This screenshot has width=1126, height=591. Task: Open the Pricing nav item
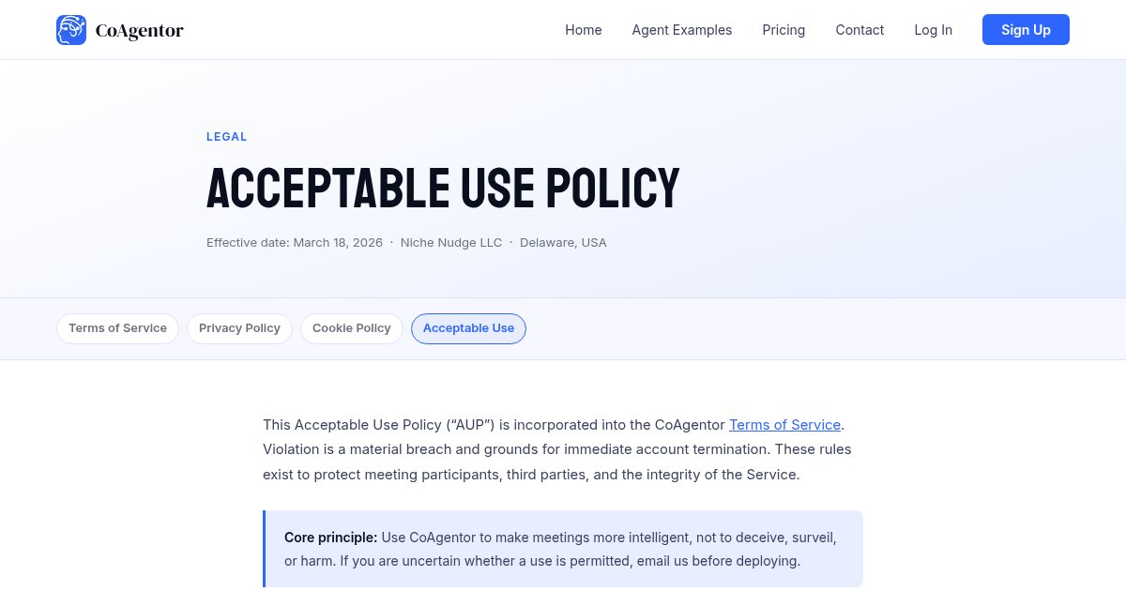tap(784, 30)
